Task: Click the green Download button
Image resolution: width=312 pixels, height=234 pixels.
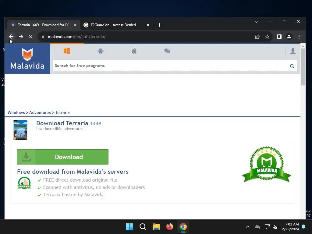Action: pyautogui.click(x=63, y=157)
